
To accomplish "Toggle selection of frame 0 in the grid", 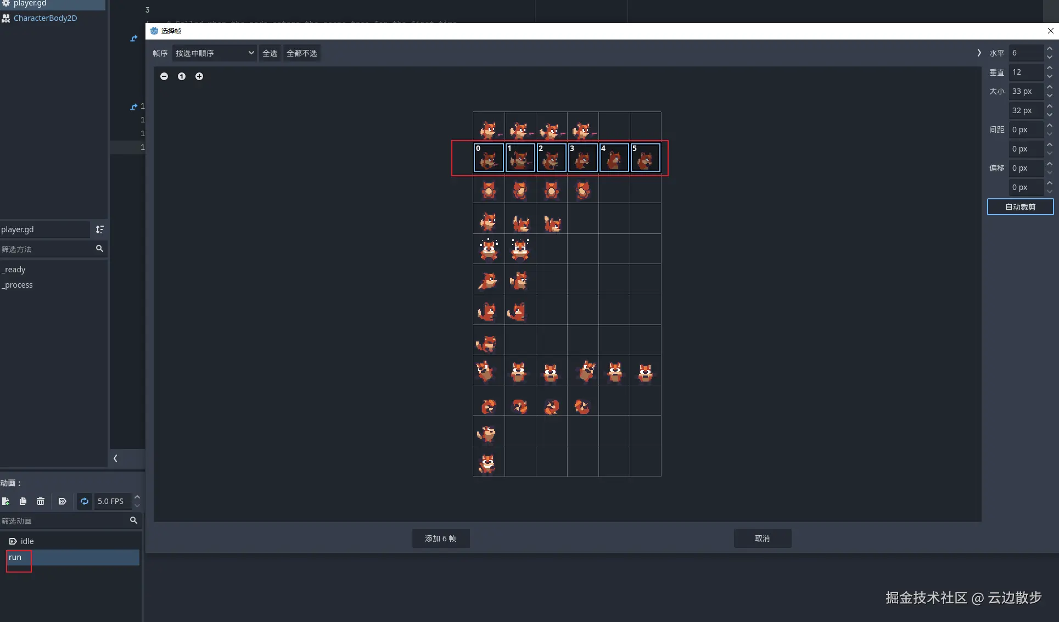I will pos(489,158).
